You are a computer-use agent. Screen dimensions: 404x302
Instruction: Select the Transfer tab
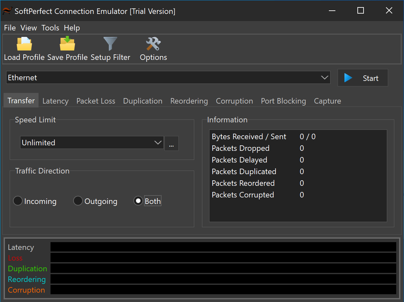click(21, 101)
